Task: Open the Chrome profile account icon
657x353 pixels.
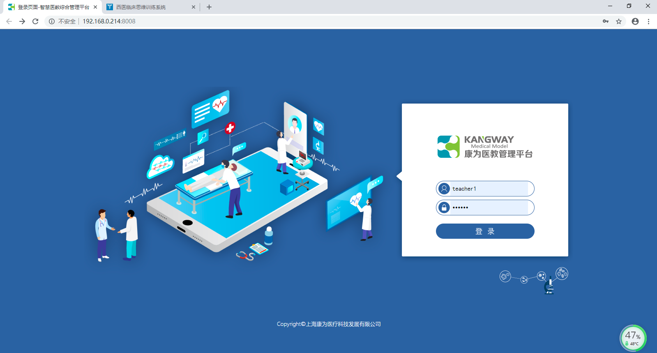Action: pos(635,21)
